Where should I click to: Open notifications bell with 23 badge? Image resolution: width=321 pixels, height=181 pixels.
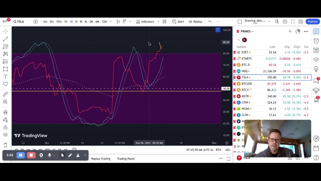[316, 100]
